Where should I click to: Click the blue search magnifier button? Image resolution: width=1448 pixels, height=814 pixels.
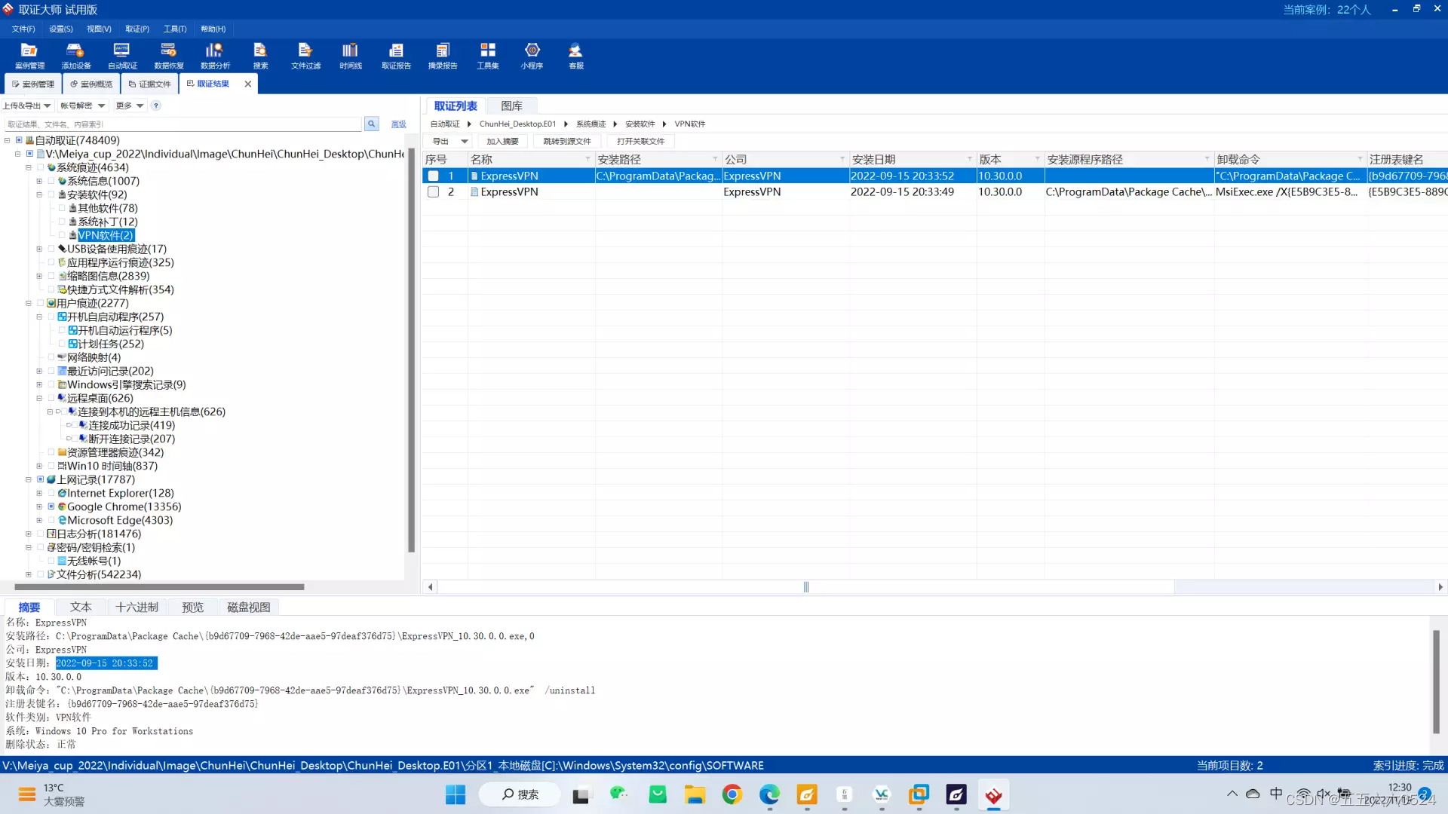pos(371,124)
